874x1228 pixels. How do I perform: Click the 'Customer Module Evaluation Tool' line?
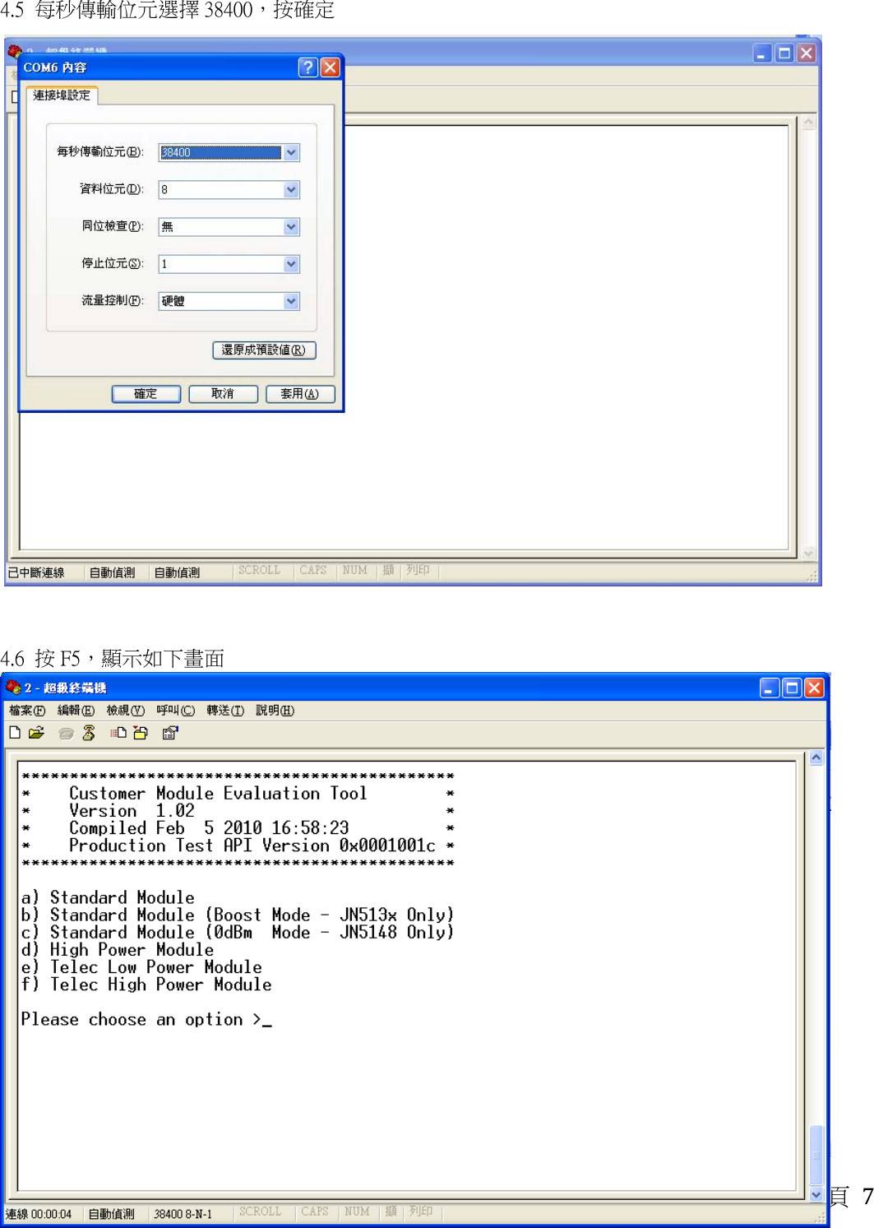coord(218,793)
